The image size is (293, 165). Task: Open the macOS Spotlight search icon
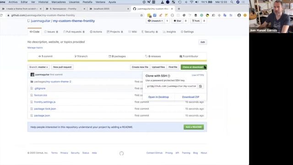click(x=232, y=2)
